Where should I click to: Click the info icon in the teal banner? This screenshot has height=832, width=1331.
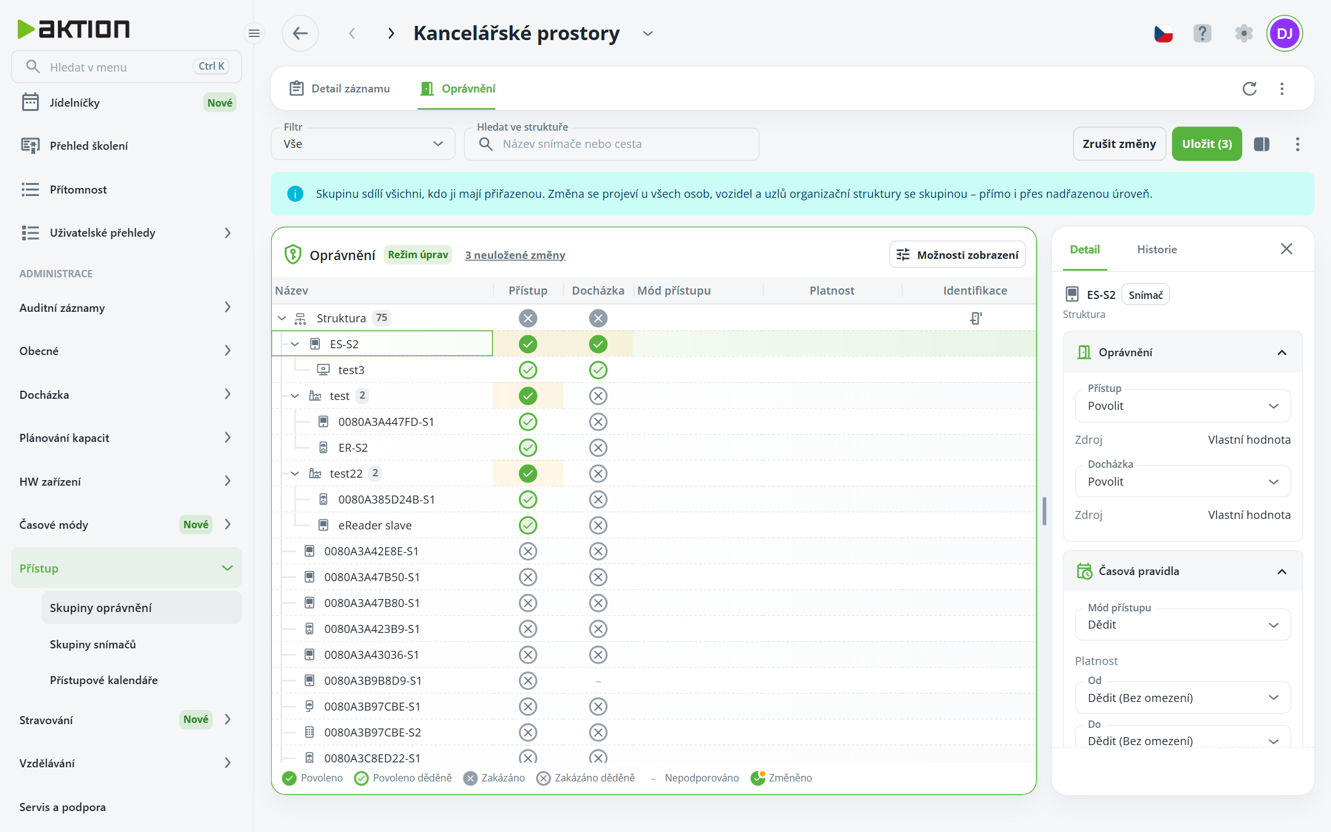(295, 194)
